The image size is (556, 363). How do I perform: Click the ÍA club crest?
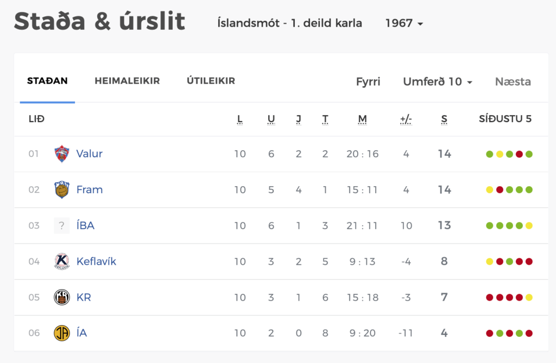(x=62, y=333)
